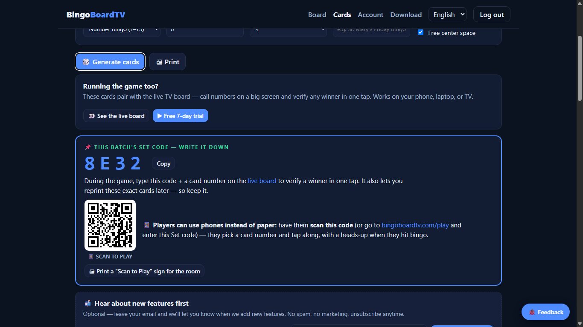Click See the live board button
This screenshot has width=583, height=327.
point(116,116)
